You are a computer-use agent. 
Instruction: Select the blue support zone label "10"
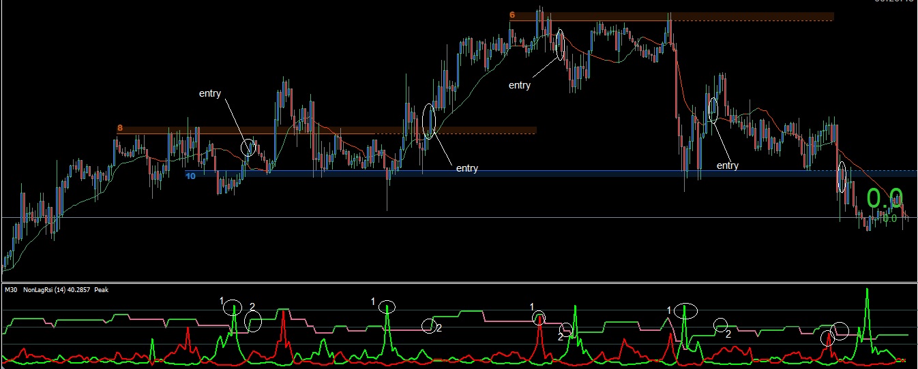[190, 176]
